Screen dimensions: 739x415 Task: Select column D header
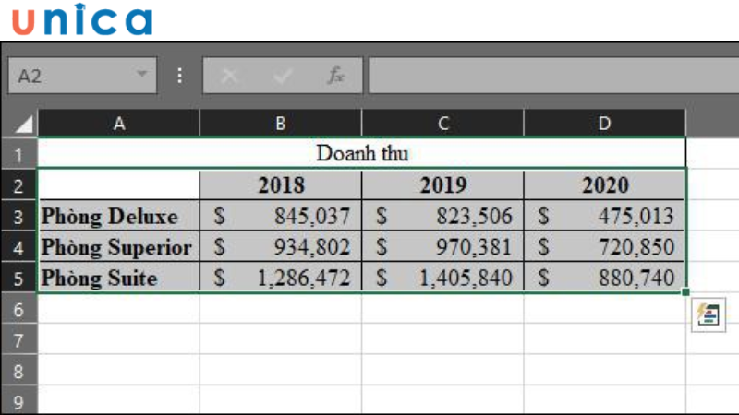click(605, 124)
